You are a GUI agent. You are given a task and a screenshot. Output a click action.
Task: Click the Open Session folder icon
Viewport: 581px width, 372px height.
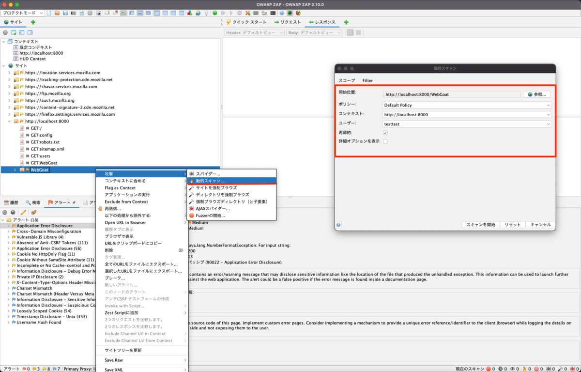(x=57, y=13)
